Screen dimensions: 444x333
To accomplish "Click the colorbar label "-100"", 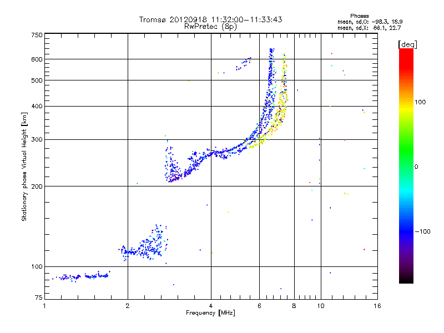I will 422,231.
